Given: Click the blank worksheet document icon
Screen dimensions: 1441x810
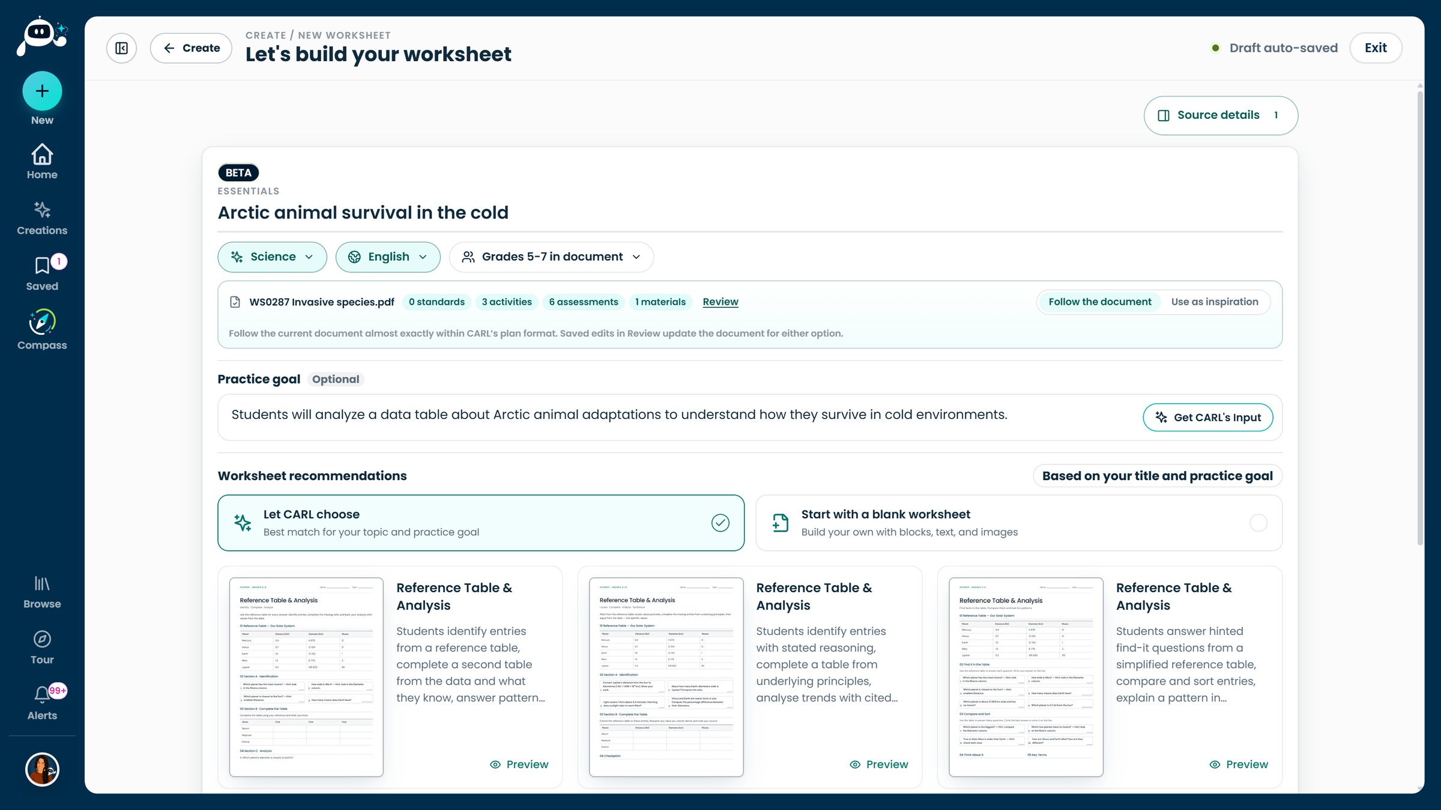Looking at the screenshot, I should (781, 523).
